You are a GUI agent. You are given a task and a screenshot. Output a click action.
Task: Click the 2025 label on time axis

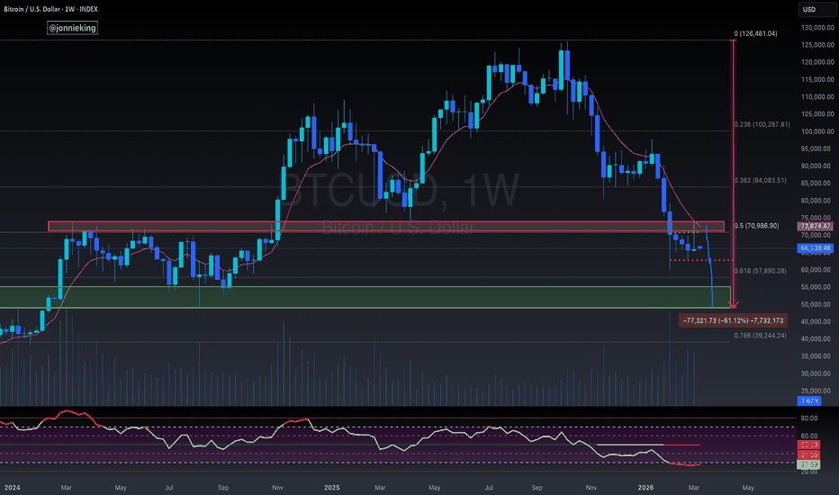(x=332, y=488)
